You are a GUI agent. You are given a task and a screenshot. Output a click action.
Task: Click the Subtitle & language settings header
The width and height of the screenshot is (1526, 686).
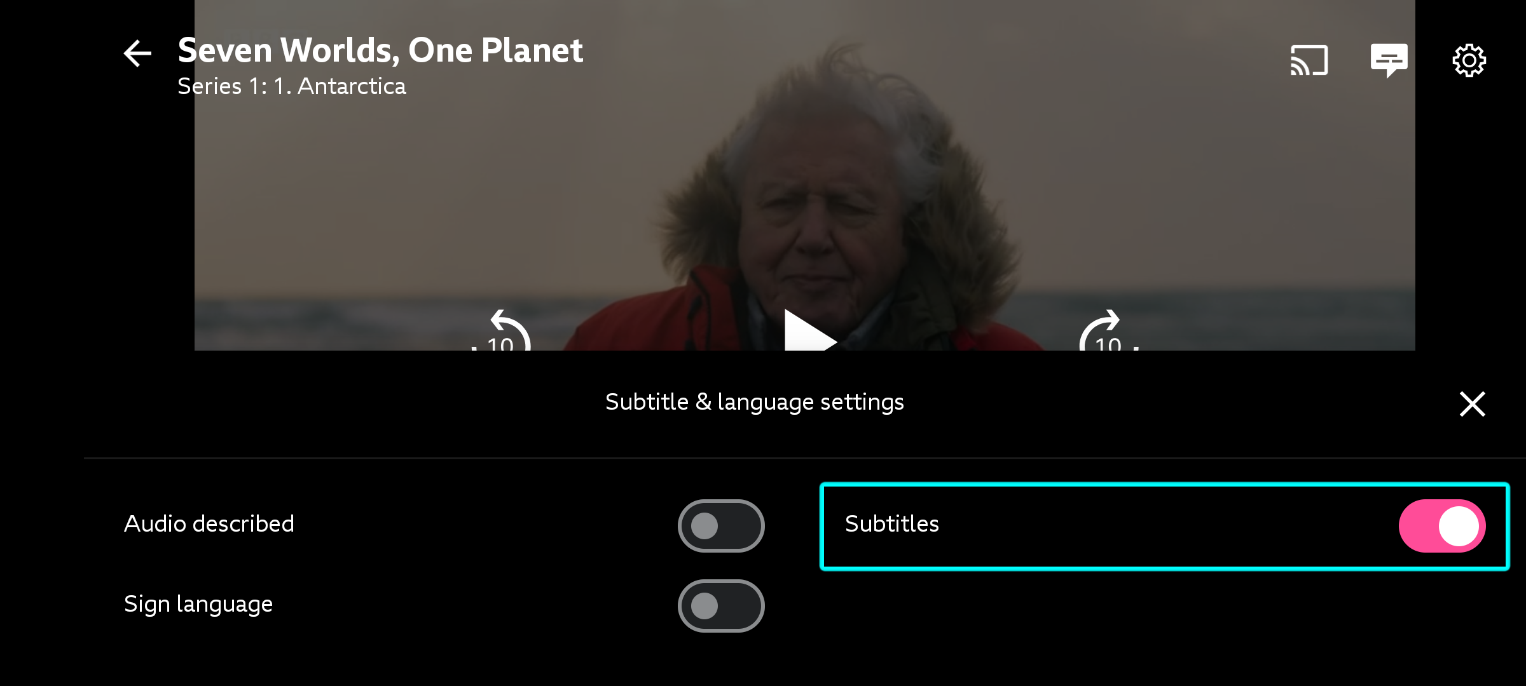pyautogui.click(x=755, y=401)
